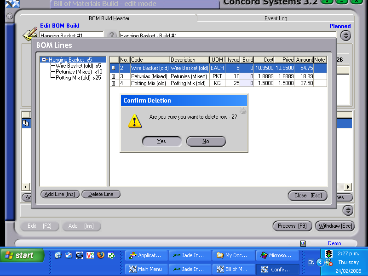Confirm deletion by clicking Yes

coord(161,141)
